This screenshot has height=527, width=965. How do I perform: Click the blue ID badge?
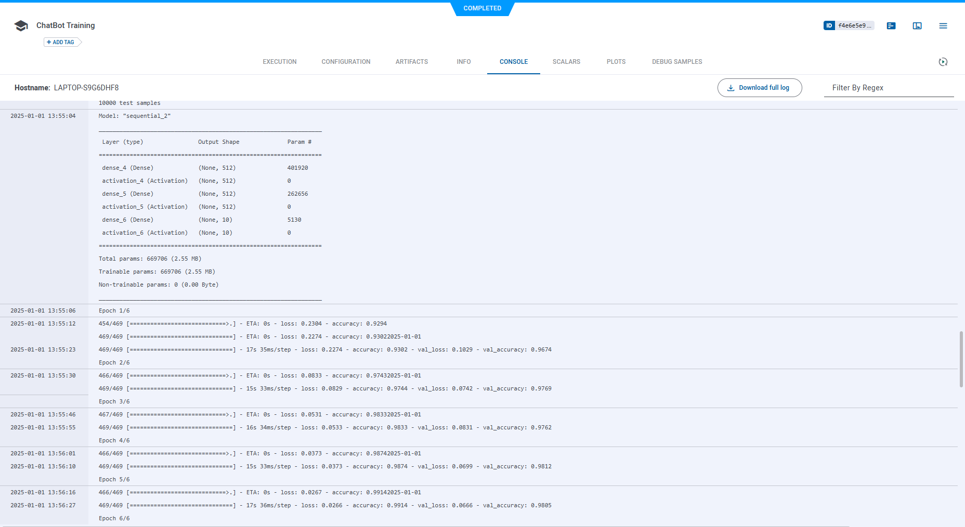(x=829, y=25)
